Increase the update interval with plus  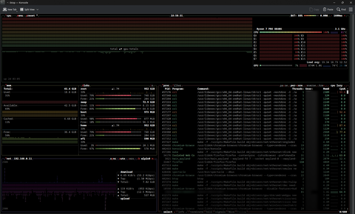pos(345,16)
